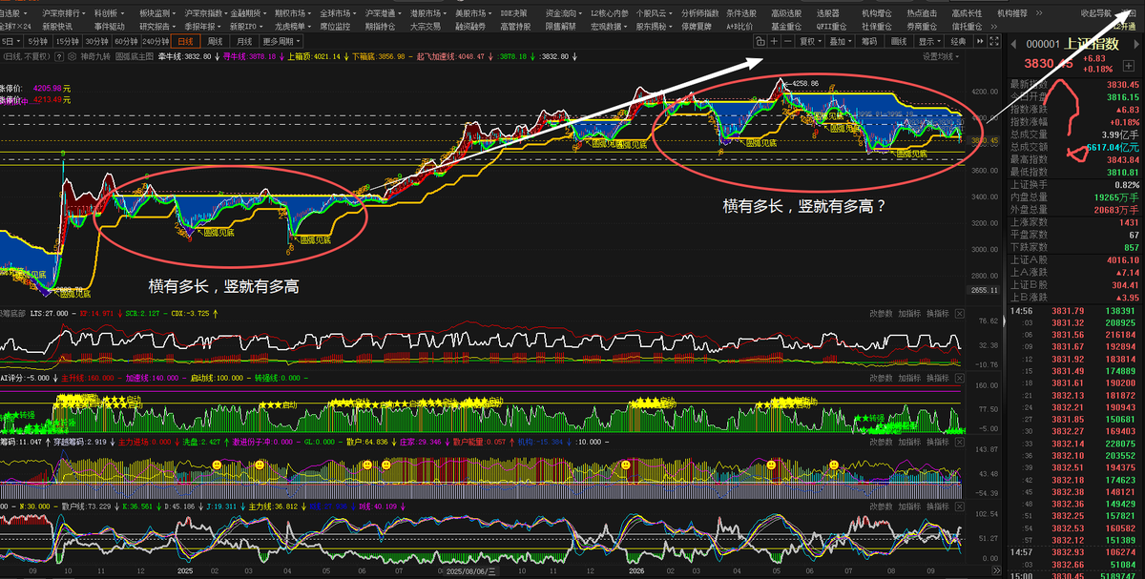Click 经典 layout button
The image size is (1145, 579).
[958, 41]
